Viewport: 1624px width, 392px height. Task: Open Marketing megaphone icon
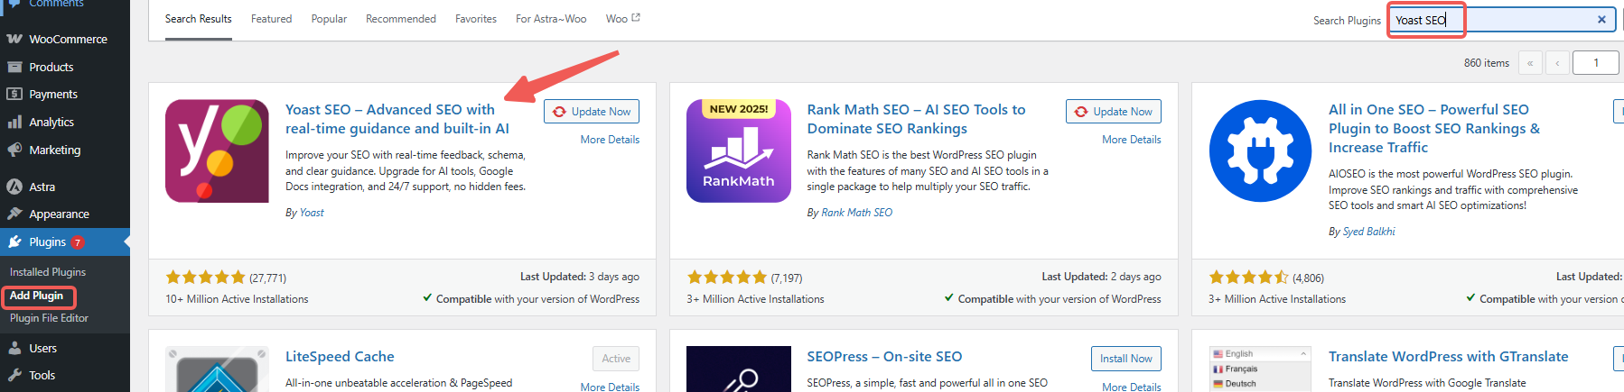click(x=14, y=150)
